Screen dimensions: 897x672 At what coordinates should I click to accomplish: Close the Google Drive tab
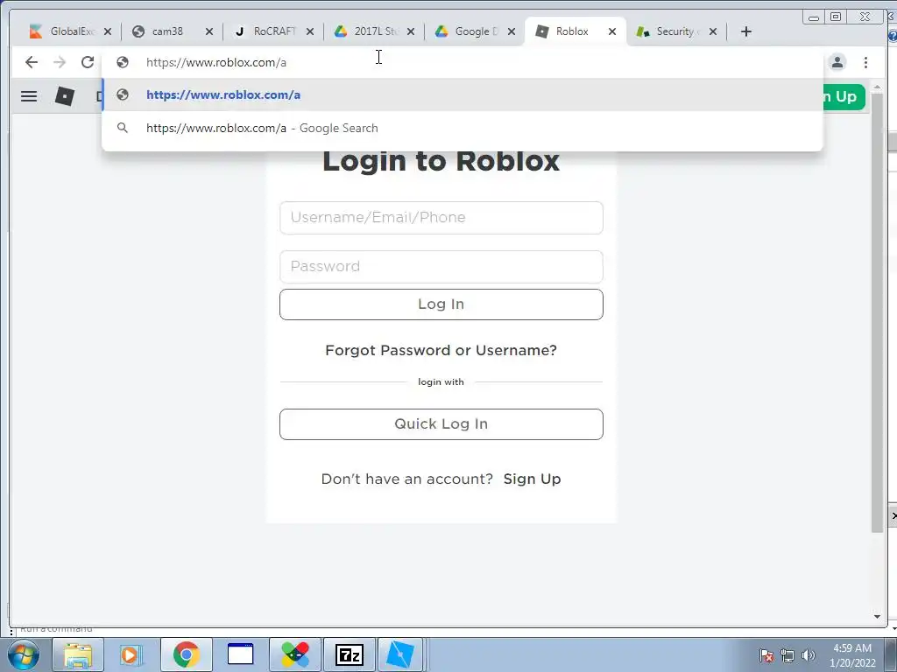point(512,31)
